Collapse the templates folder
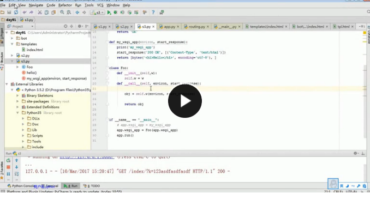The width and height of the screenshot is (370, 205). [x=12, y=44]
